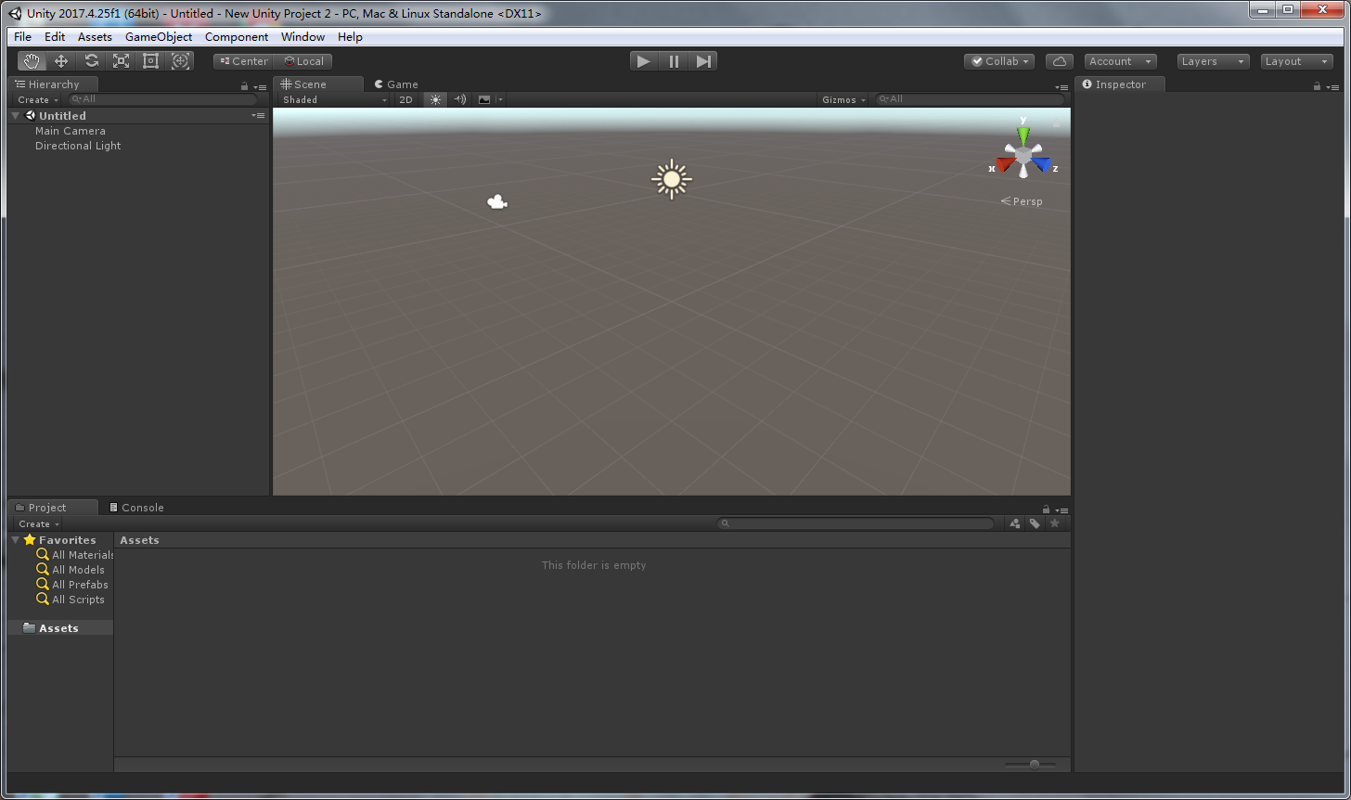
Task: Select All Prefabs favorite search
Action: [x=72, y=585]
